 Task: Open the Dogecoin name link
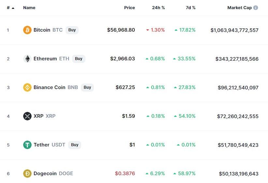point(45,174)
